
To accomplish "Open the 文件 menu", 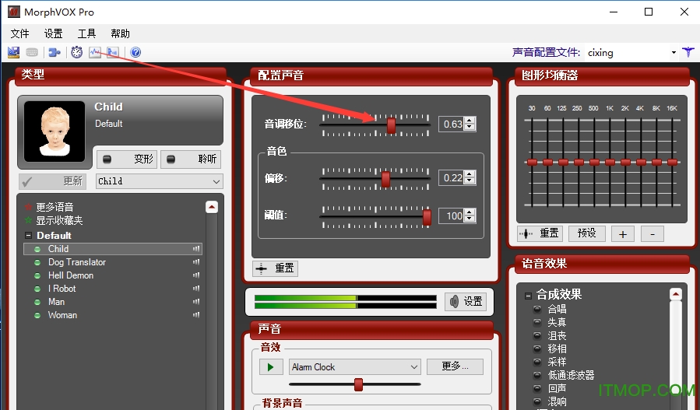I will 19,33.
